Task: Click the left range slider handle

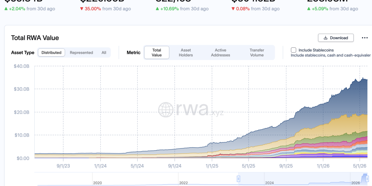Action: (238, 178)
